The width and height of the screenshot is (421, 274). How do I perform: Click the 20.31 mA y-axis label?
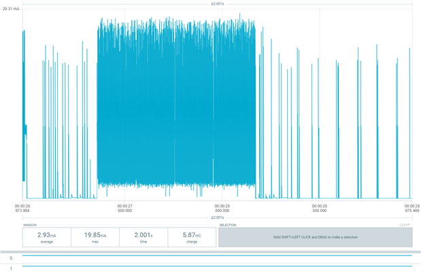click(11, 9)
